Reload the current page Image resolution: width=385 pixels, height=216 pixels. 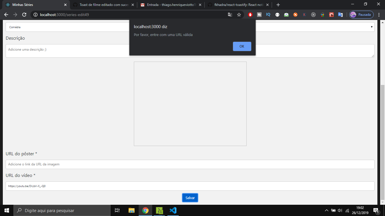click(24, 15)
